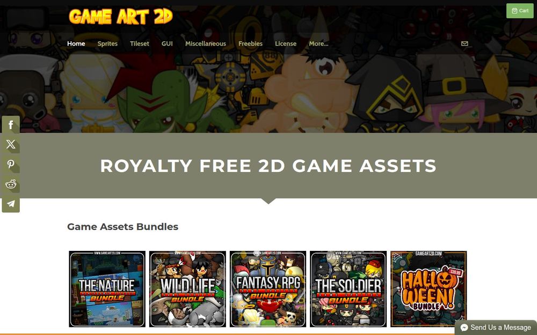This screenshot has width=537, height=335.
Task: Open the green Cart button
Action: 519,11
